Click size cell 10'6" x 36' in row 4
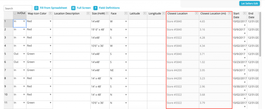This screenshot has height=109, width=265. point(100,48)
